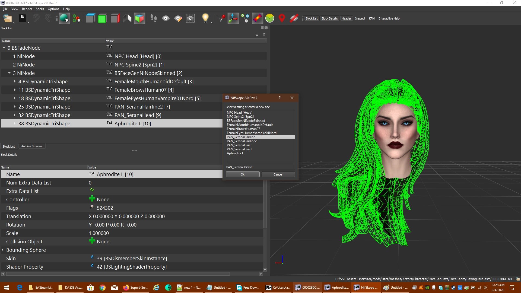Expand the 11 BSDynamicTriShape node

point(15,90)
